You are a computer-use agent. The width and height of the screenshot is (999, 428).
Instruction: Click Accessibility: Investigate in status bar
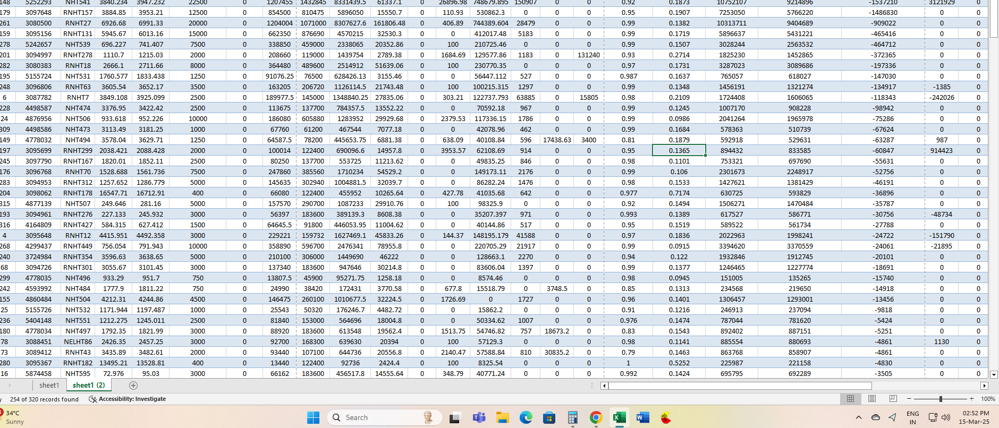(x=128, y=399)
